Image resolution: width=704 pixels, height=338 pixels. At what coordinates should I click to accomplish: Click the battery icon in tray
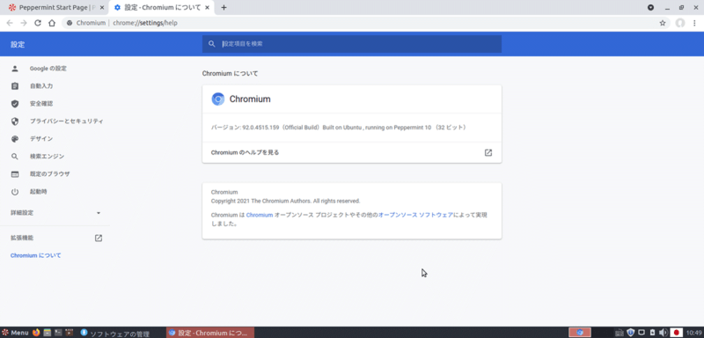click(652, 333)
